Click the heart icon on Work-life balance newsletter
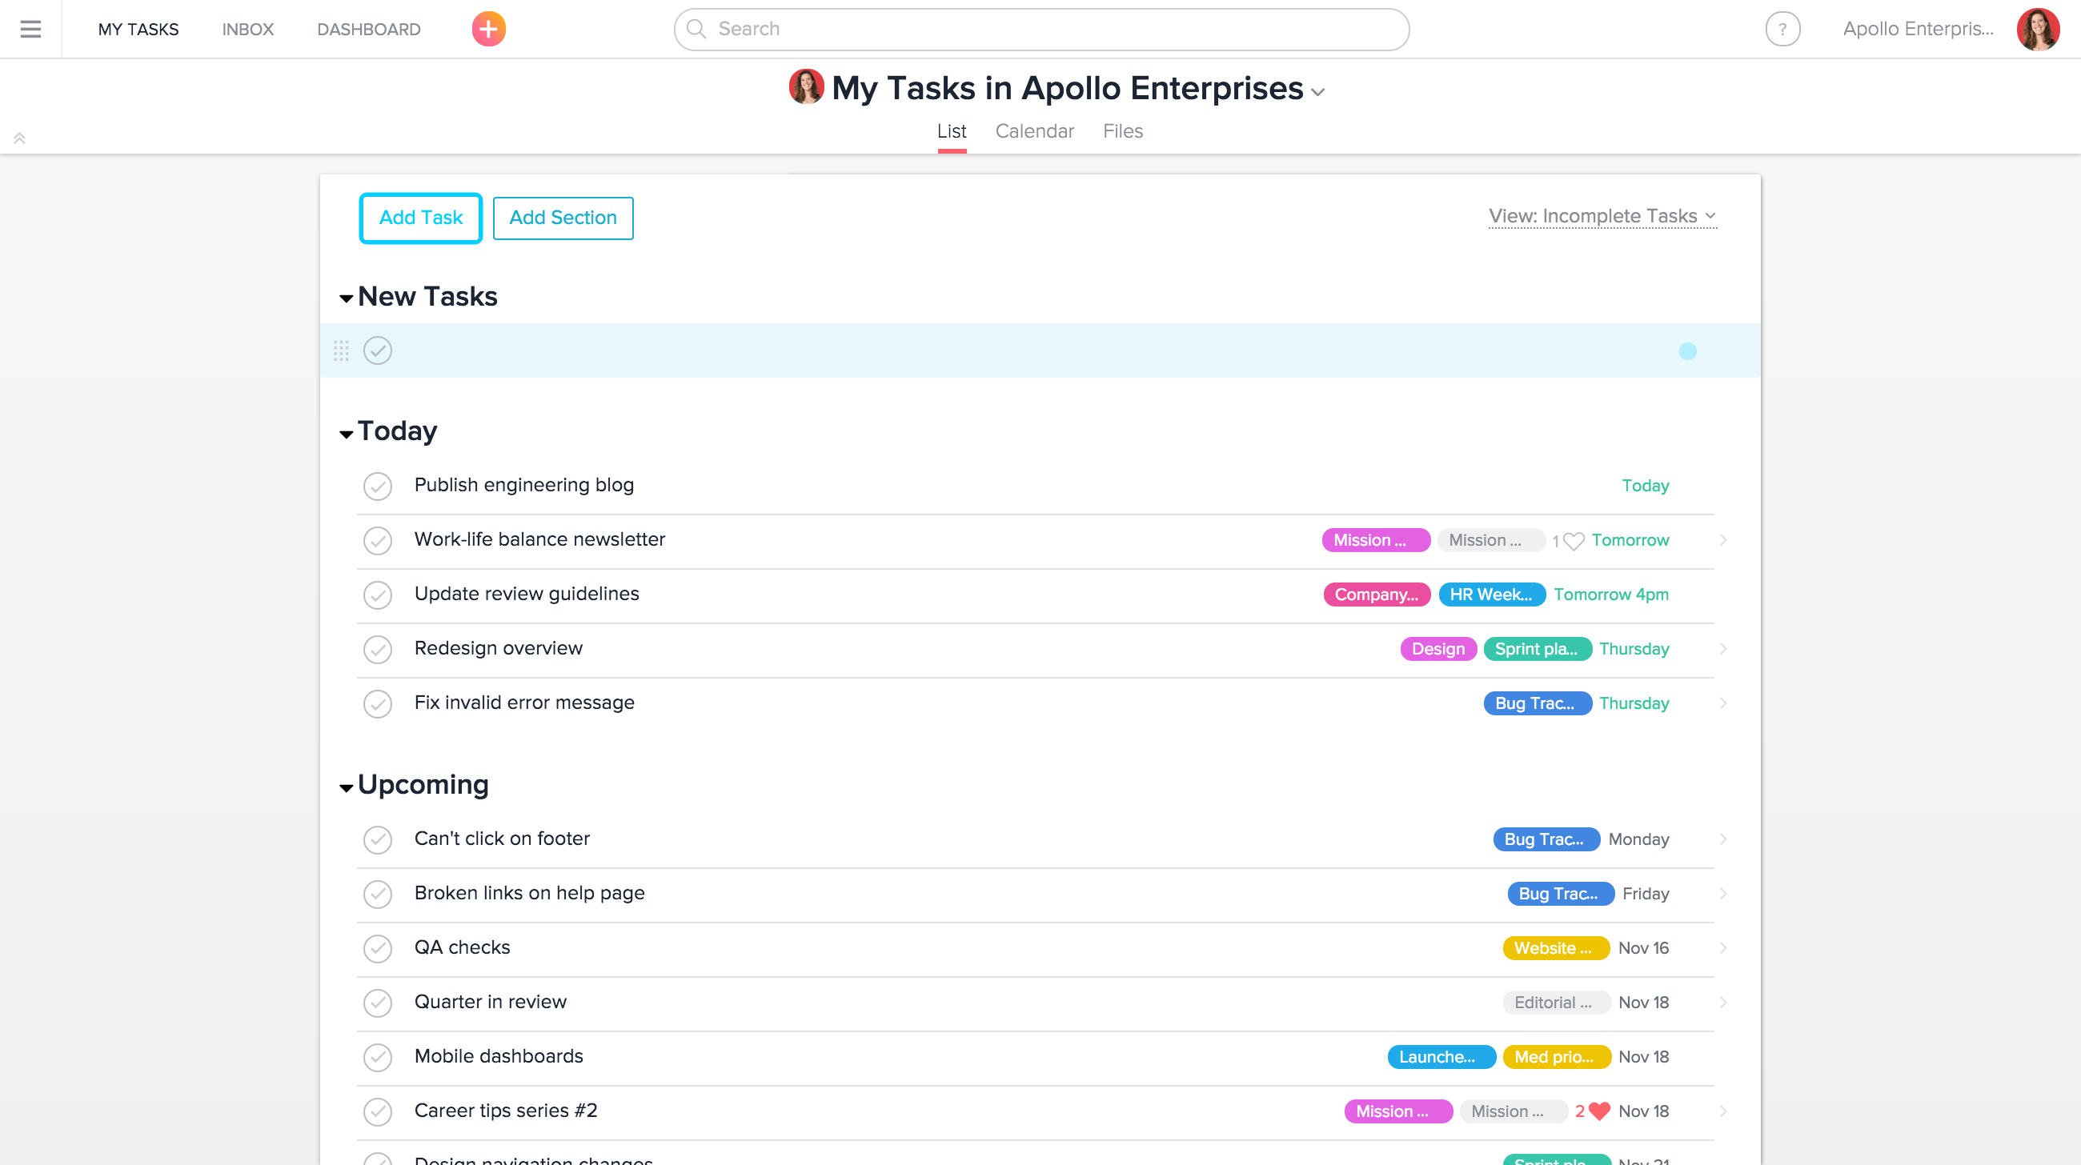The height and width of the screenshot is (1165, 2081). (x=1574, y=541)
